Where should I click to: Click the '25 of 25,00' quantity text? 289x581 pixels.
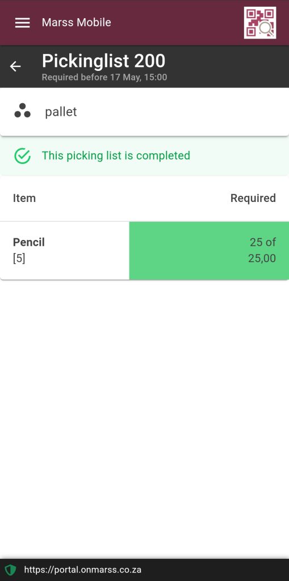pyautogui.click(x=262, y=250)
